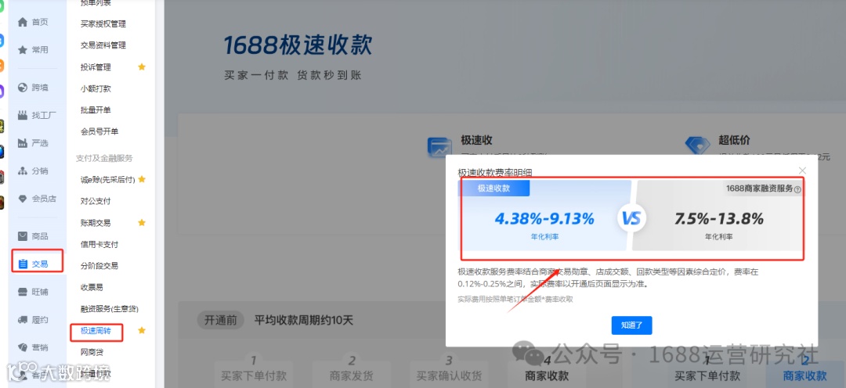
Task: Click help icon next to 1688商家融资服务
Action: (x=797, y=189)
